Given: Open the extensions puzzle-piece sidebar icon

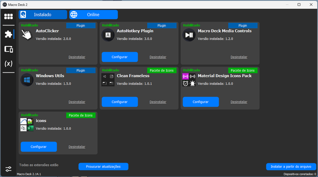Looking at the screenshot, I should click(x=8, y=34).
